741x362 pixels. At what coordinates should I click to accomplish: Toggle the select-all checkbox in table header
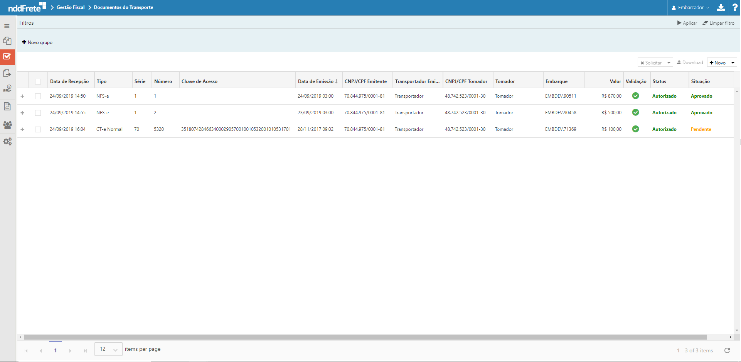(38, 81)
